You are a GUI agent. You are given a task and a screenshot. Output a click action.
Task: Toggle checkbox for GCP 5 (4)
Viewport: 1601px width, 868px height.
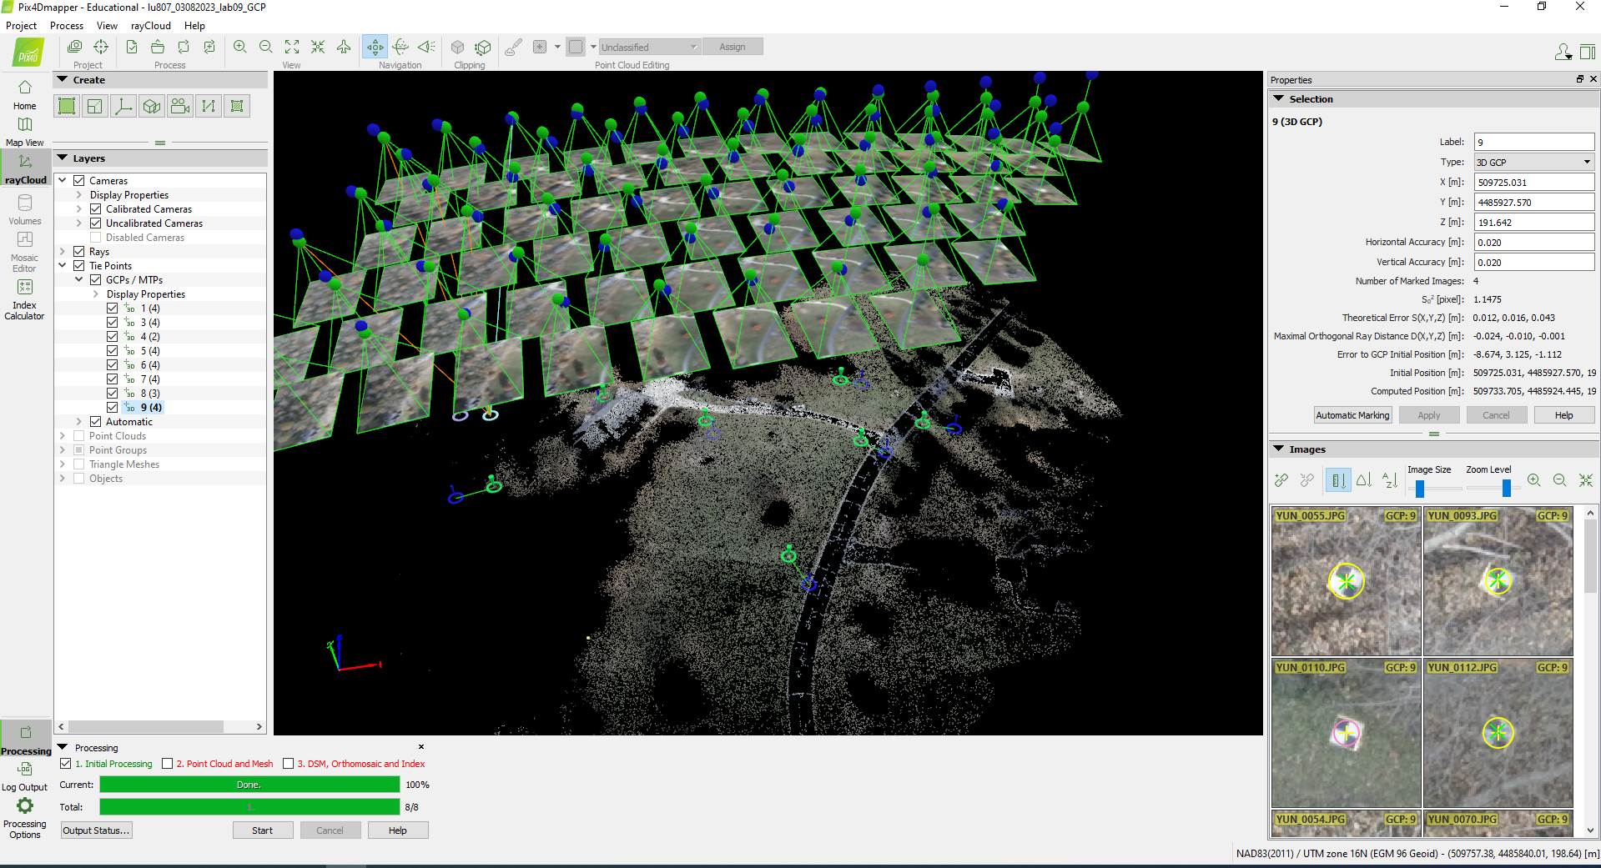tap(113, 351)
